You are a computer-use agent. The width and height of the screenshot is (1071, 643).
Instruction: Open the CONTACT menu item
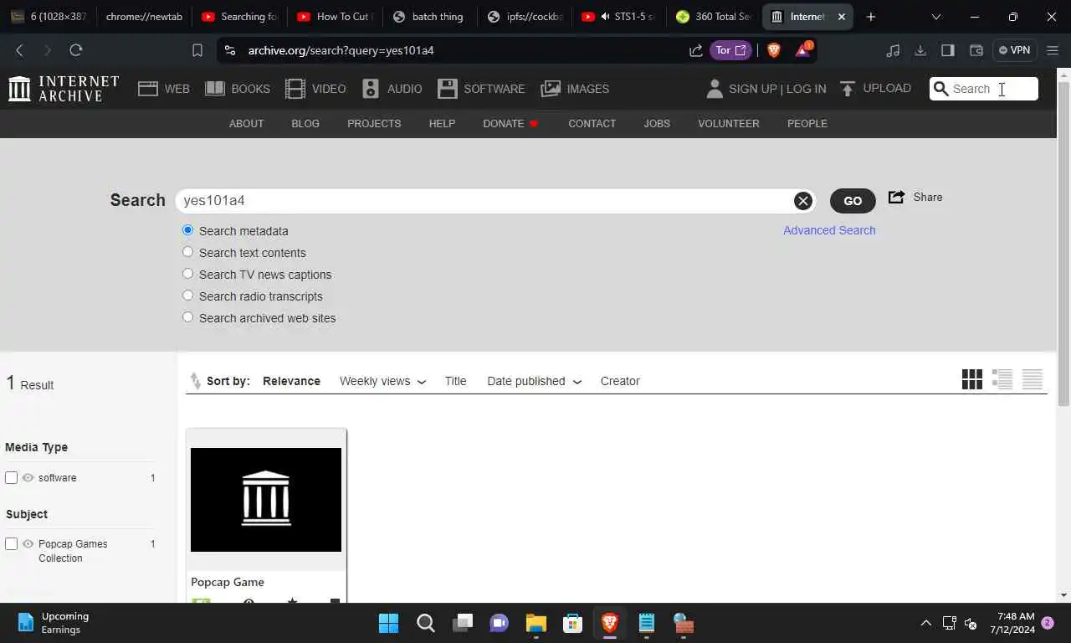click(x=592, y=123)
